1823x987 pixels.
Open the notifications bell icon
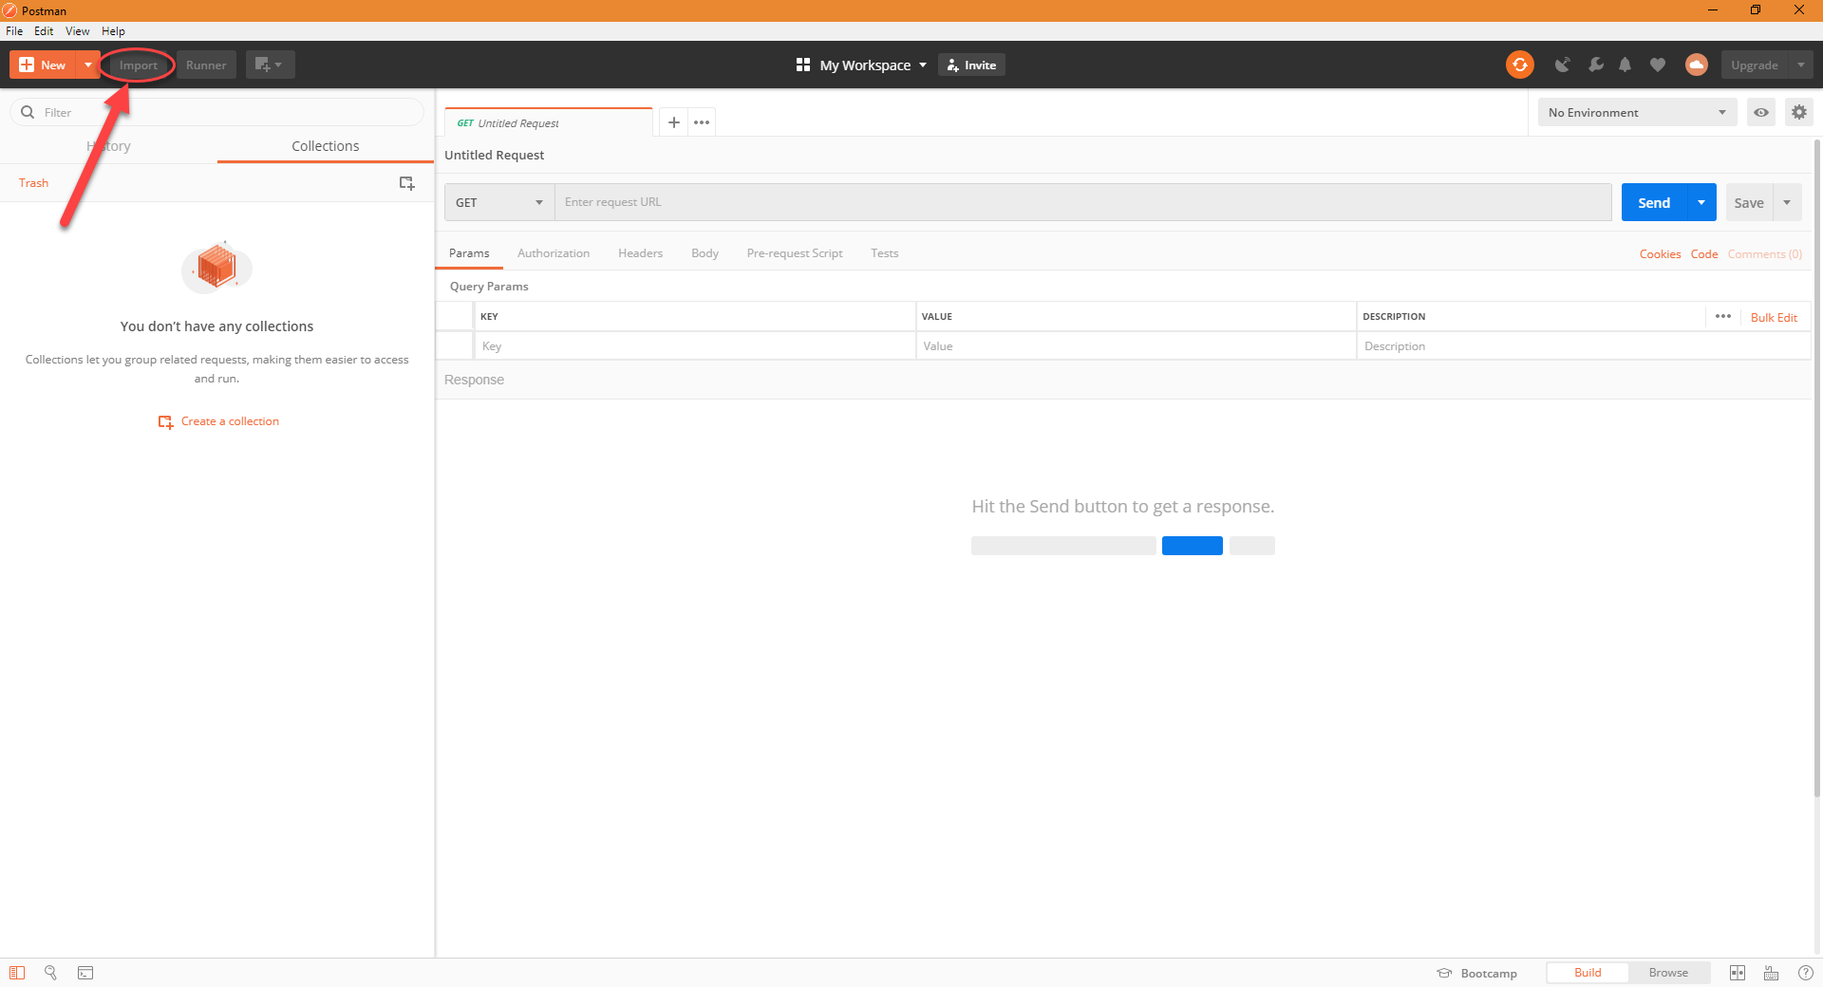[x=1626, y=65]
